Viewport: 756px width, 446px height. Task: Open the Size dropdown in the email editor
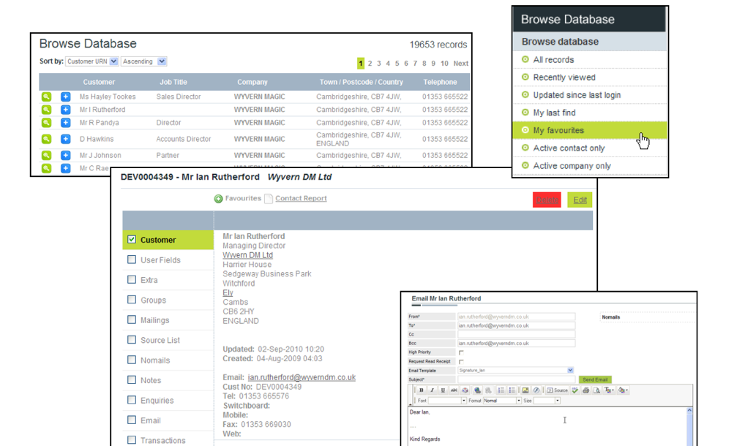coord(547,401)
